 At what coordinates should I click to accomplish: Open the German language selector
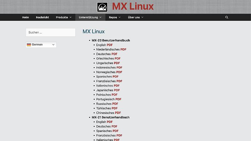coord(41,44)
